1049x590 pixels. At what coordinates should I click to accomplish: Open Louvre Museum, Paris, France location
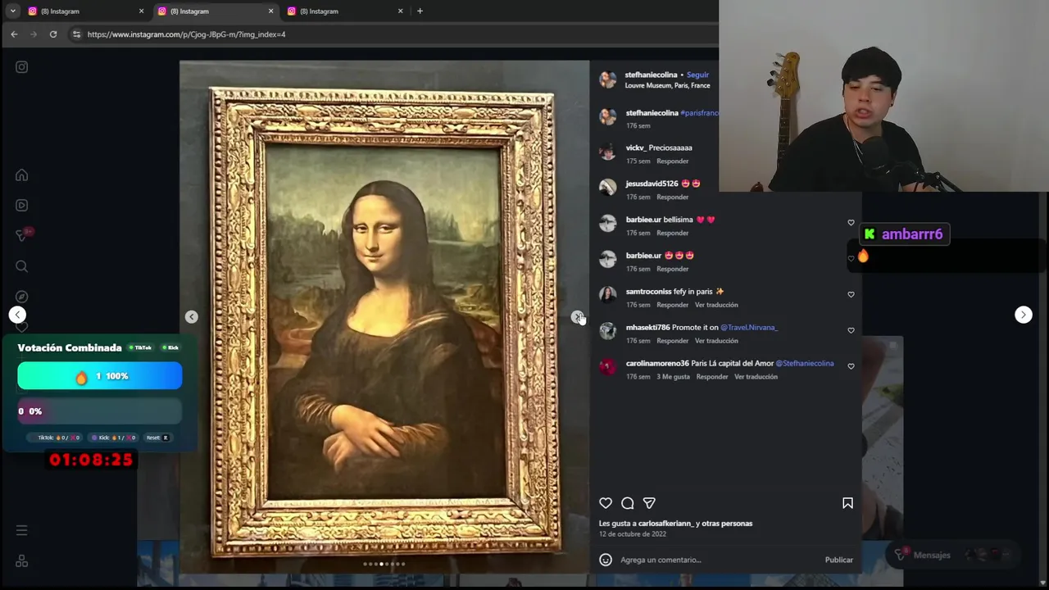(667, 85)
